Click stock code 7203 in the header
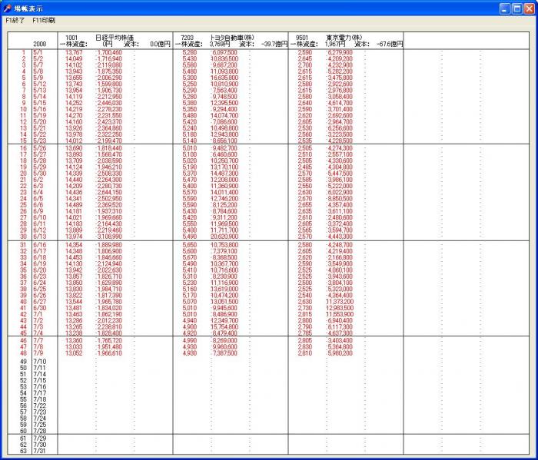538x460 pixels. [187, 37]
